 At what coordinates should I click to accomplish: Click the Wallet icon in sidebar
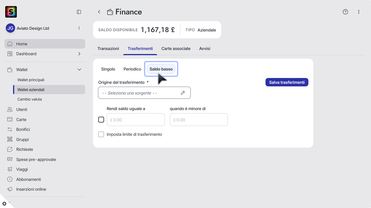pyautogui.click(x=10, y=70)
